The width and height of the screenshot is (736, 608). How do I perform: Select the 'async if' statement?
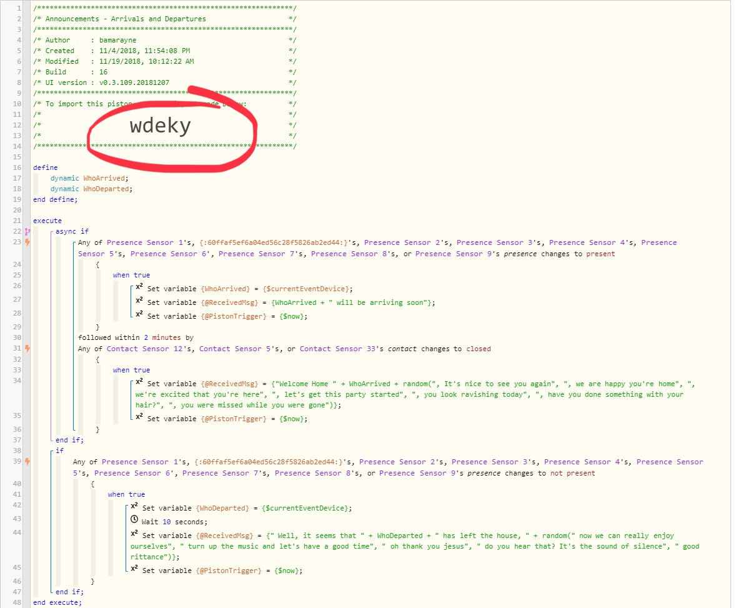pyautogui.click(x=72, y=231)
